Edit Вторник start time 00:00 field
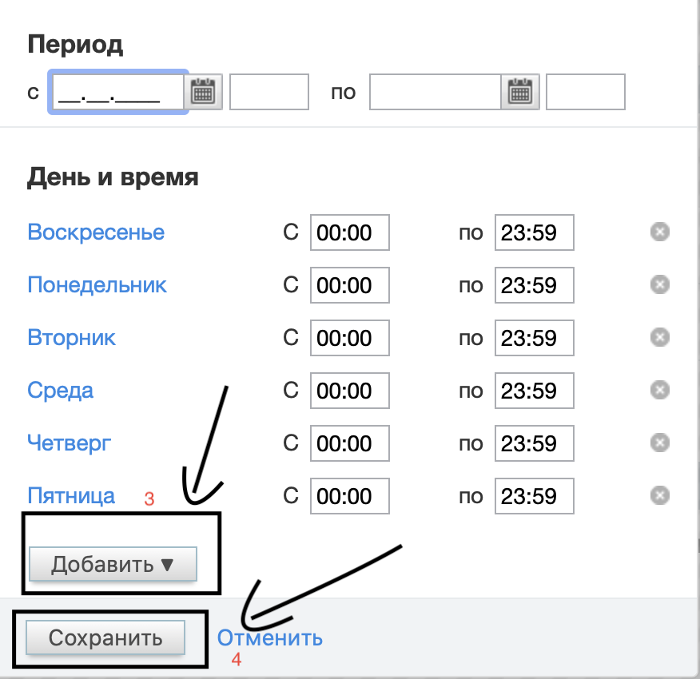The image size is (700, 679). [x=349, y=338]
